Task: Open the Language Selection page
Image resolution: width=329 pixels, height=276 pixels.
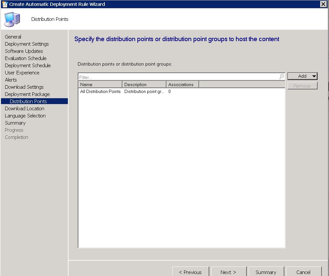Action: coord(25,115)
